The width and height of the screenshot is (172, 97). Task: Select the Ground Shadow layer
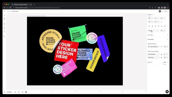[x=153, y=54]
